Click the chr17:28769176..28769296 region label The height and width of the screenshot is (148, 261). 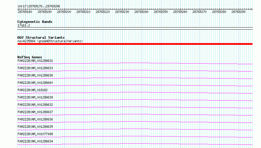click(x=39, y=6)
